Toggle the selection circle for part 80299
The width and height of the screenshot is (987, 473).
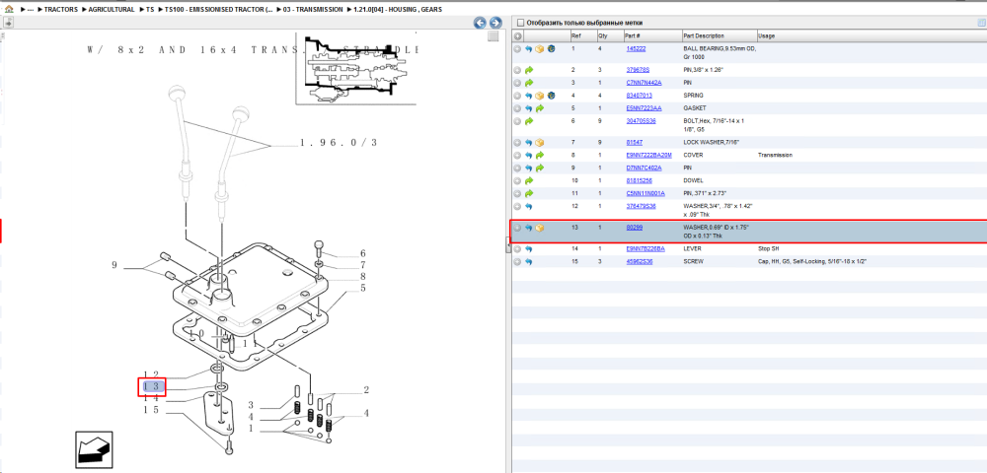click(x=517, y=228)
